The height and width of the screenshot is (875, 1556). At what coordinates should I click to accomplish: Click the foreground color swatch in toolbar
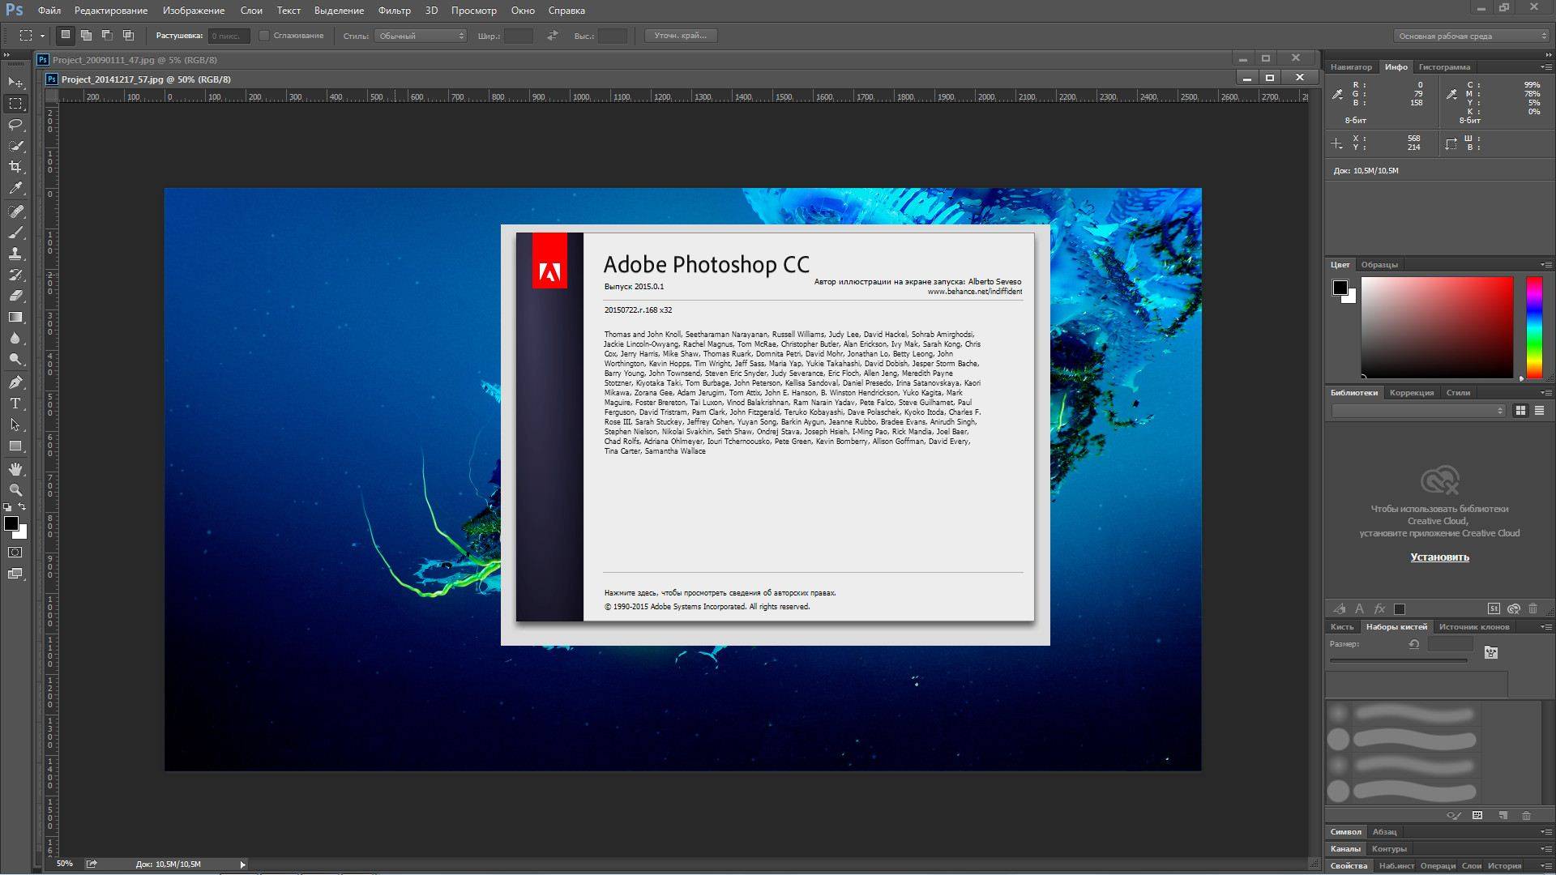11,523
